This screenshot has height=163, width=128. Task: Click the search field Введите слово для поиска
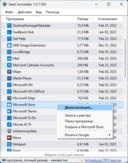[64, 155]
